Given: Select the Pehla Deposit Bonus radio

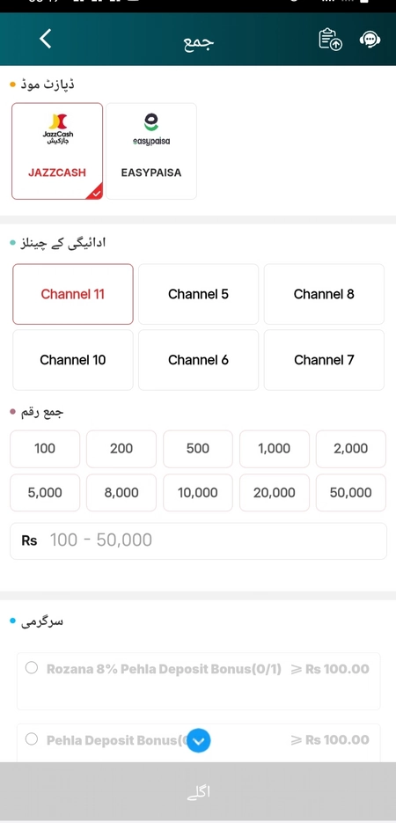Looking at the screenshot, I should click(x=32, y=739).
